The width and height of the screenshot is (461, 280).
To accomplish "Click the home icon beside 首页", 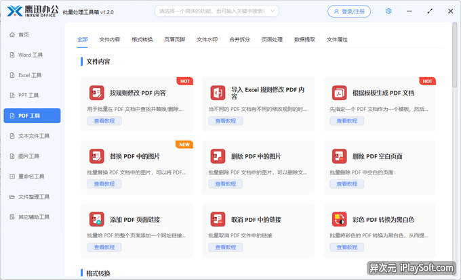I will click(12, 34).
